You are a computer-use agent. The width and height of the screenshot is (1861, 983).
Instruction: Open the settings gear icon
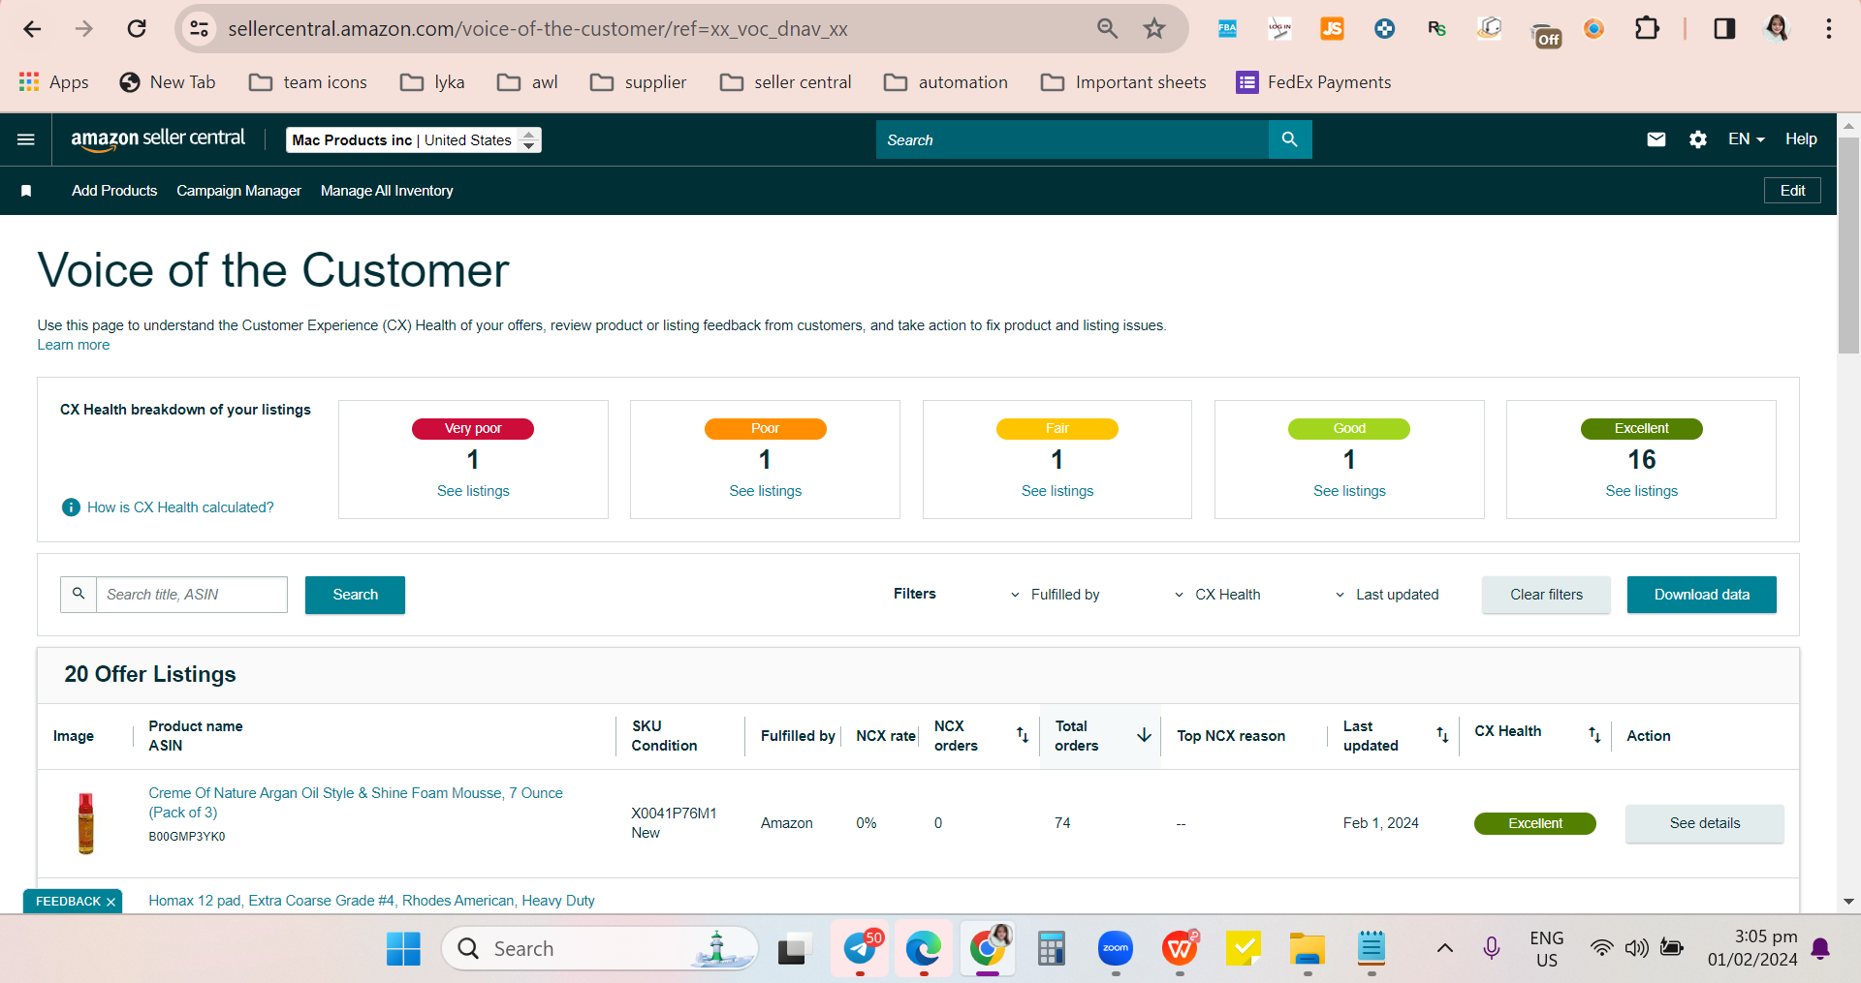[1698, 139]
